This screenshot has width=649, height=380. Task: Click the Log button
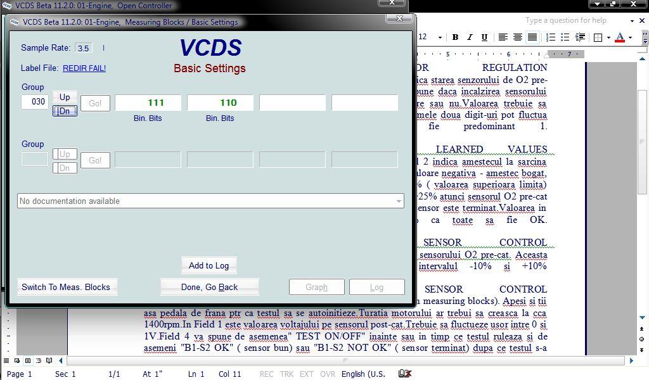coord(376,287)
